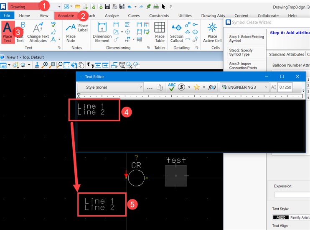Click the Place Label tool
The width and height of the screenshot is (310, 230).
tap(83, 28)
